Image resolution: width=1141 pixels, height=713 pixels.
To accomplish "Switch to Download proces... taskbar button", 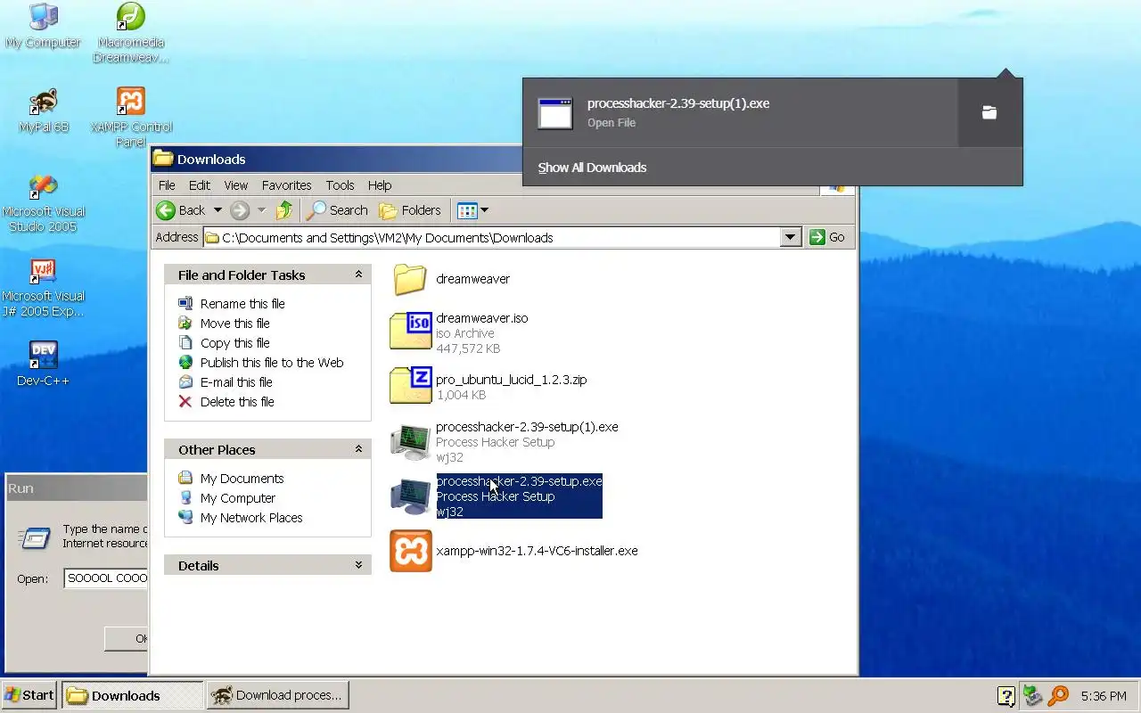I will tap(277, 695).
